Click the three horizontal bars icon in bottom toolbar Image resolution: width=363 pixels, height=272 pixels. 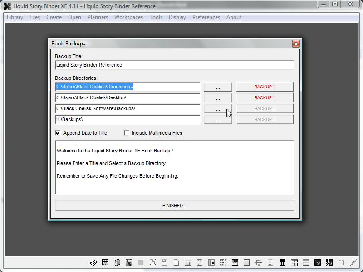point(306,262)
